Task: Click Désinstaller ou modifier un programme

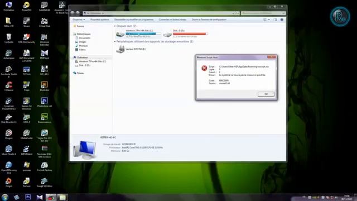Action: 134,20
